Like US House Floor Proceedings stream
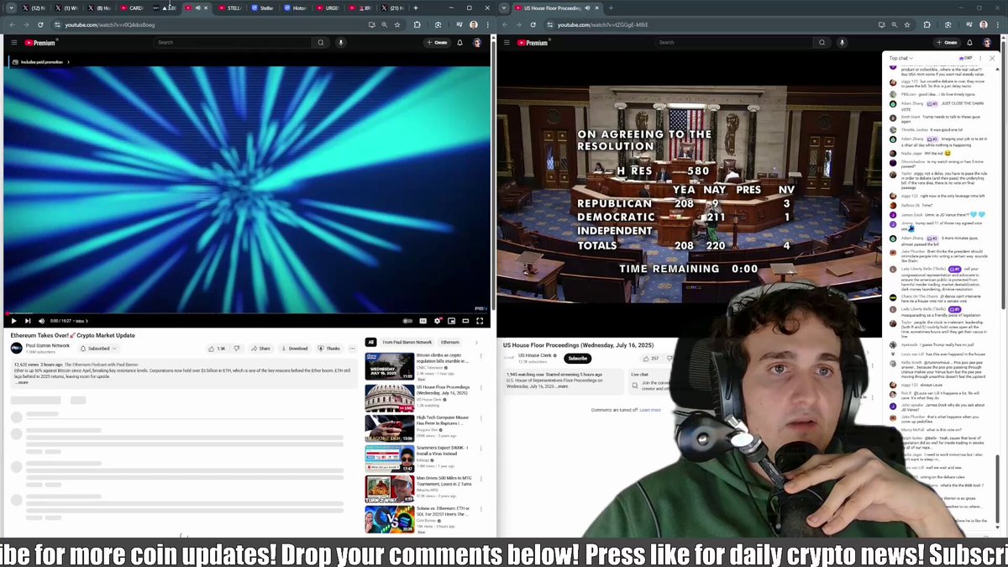The height and width of the screenshot is (567, 1008). (652, 358)
